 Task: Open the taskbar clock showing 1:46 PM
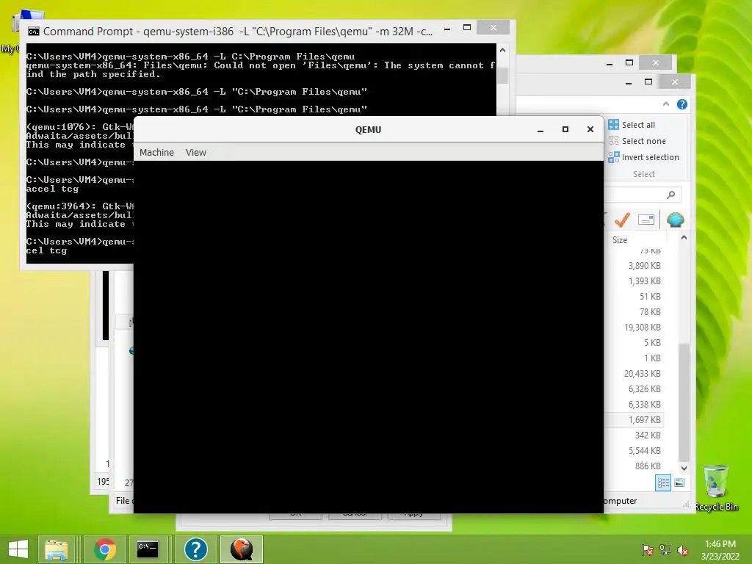[720, 550]
